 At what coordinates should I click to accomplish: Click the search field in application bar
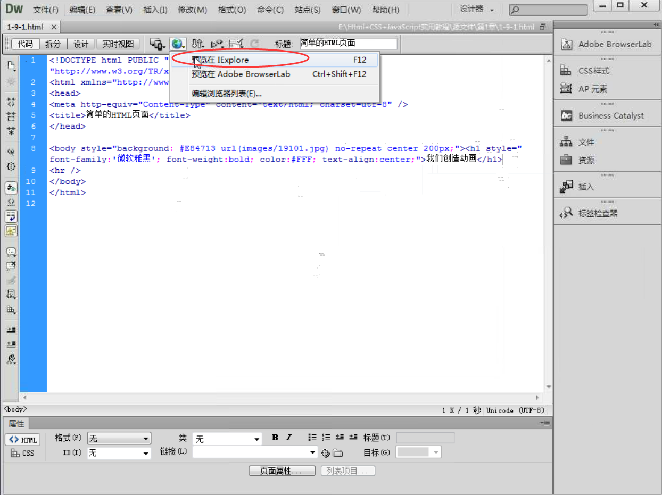[548, 10]
